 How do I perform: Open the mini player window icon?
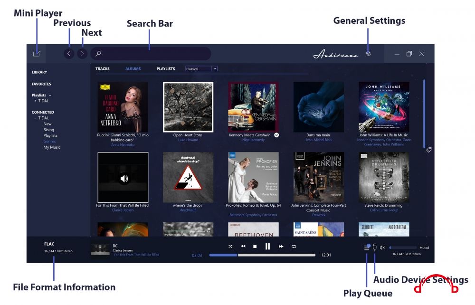click(x=37, y=54)
